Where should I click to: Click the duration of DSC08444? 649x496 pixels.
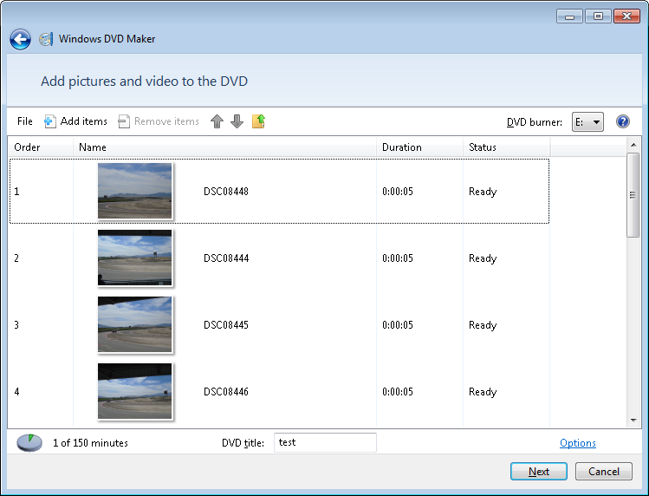click(398, 258)
